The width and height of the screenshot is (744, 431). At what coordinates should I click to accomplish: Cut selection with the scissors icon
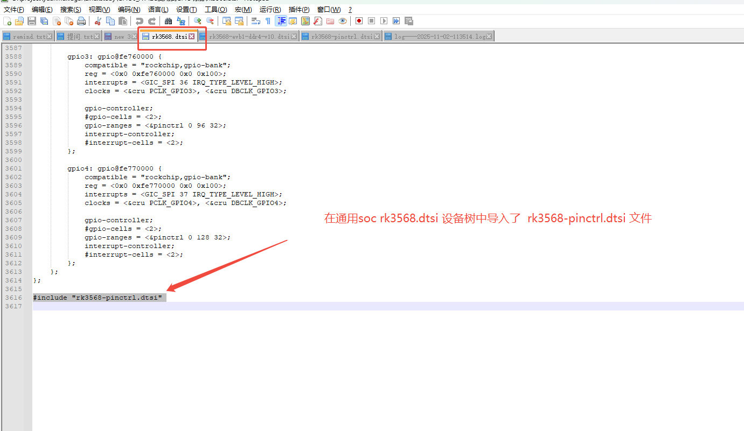[98, 21]
